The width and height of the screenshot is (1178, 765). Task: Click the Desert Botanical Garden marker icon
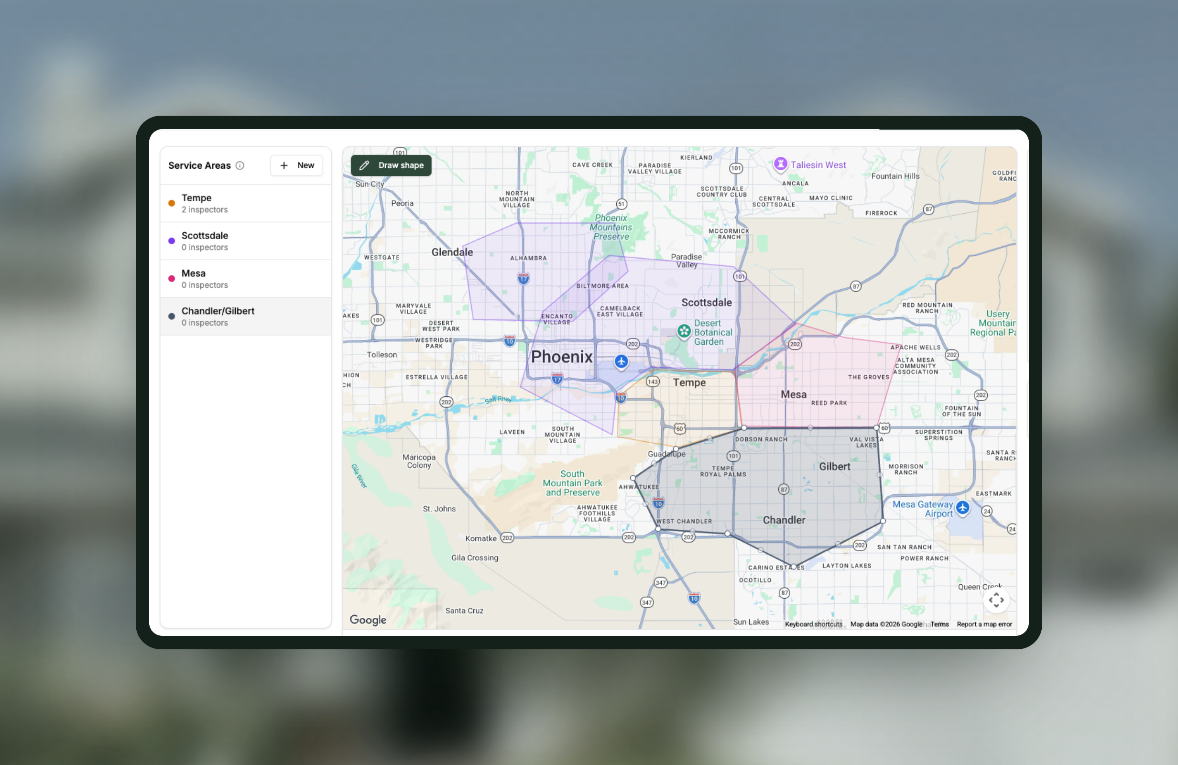click(x=684, y=331)
